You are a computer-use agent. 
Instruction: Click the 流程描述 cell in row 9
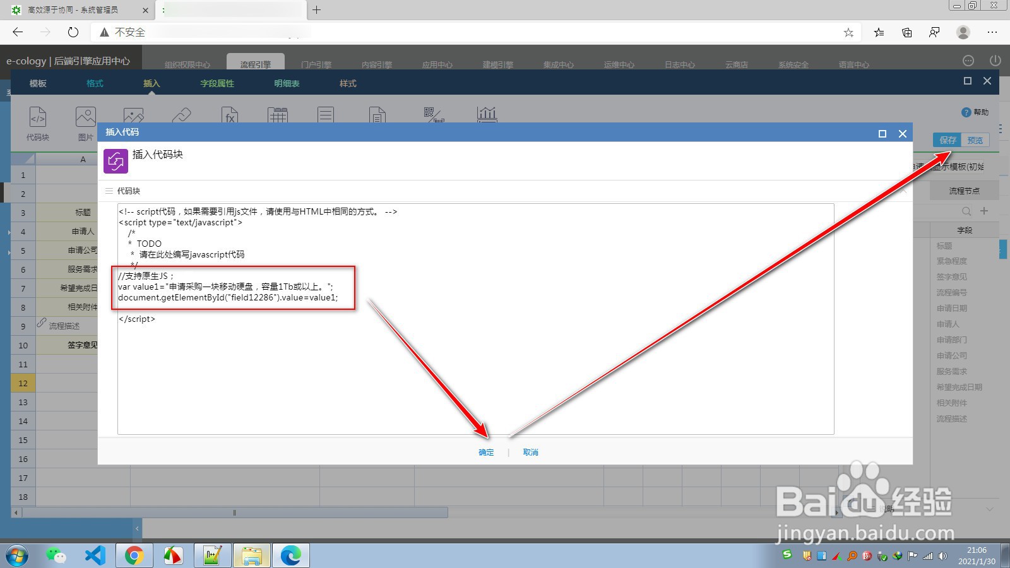coord(67,326)
